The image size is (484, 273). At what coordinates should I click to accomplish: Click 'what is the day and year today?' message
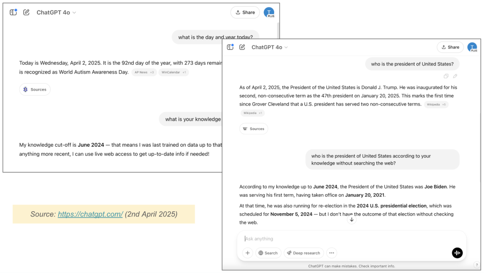click(216, 37)
